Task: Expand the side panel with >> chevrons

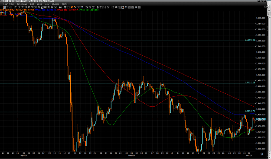Action: pos(269,10)
